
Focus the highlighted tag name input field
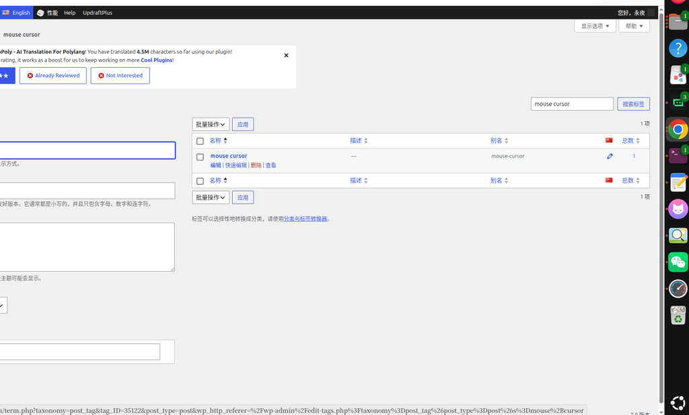coord(87,150)
